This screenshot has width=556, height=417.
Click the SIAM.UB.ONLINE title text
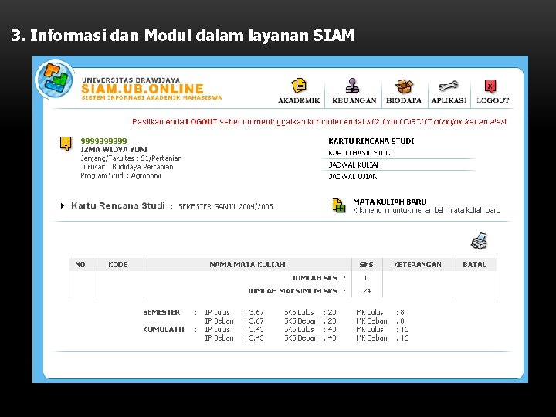click(x=142, y=89)
